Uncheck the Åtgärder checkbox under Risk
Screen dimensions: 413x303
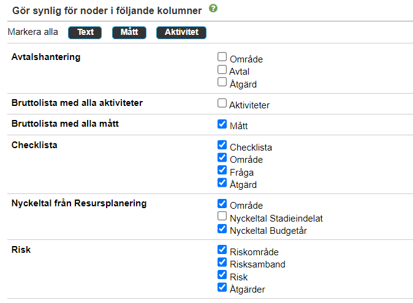click(x=222, y=287)
